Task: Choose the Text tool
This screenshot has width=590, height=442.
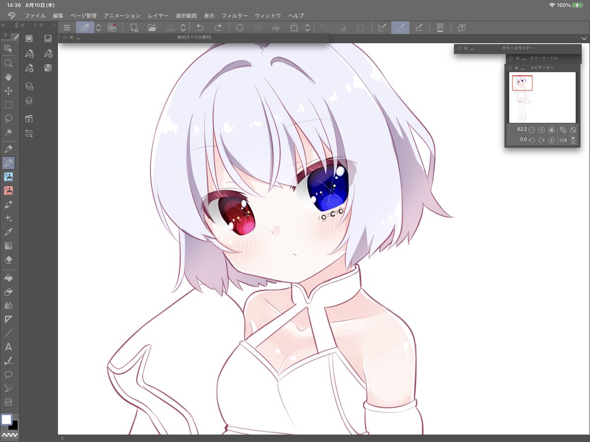Action: 8,347
